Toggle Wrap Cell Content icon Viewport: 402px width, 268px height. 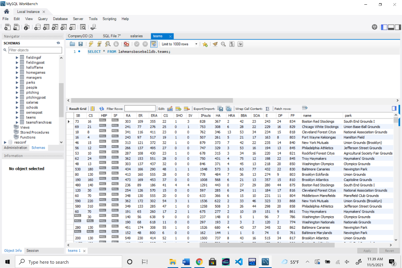point(267,109)
